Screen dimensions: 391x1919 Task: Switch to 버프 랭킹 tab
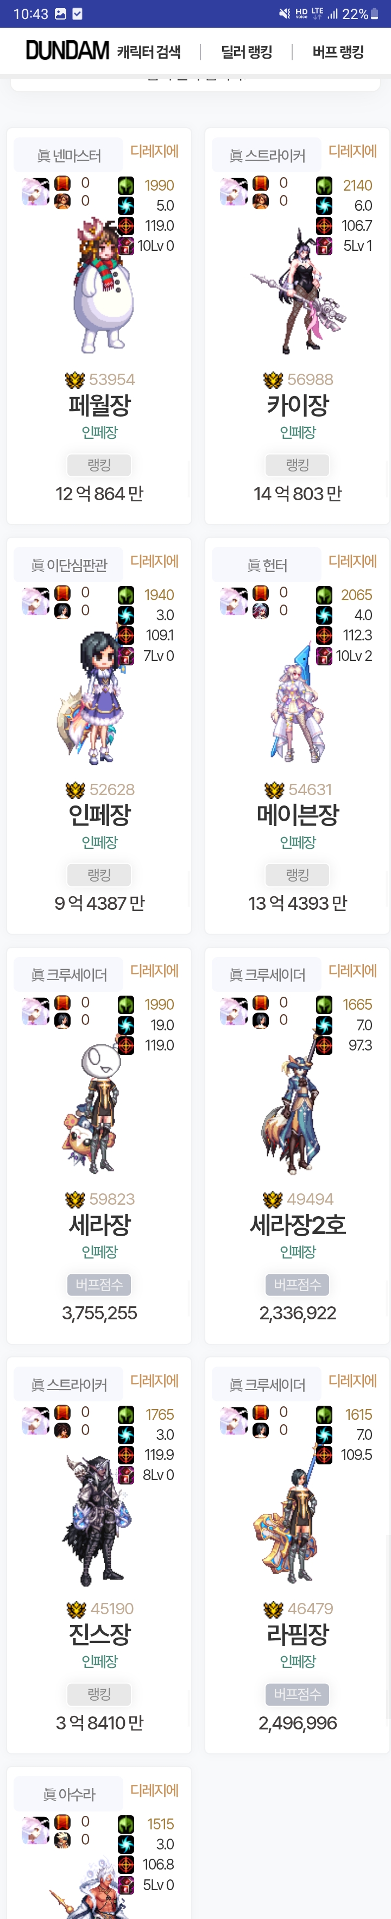[338, 52]
